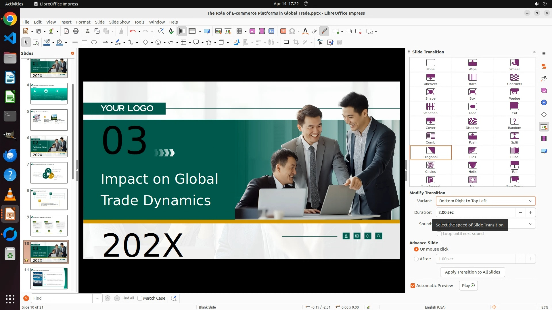Increase Duration with the plus stepper

(x=530, y=212)
